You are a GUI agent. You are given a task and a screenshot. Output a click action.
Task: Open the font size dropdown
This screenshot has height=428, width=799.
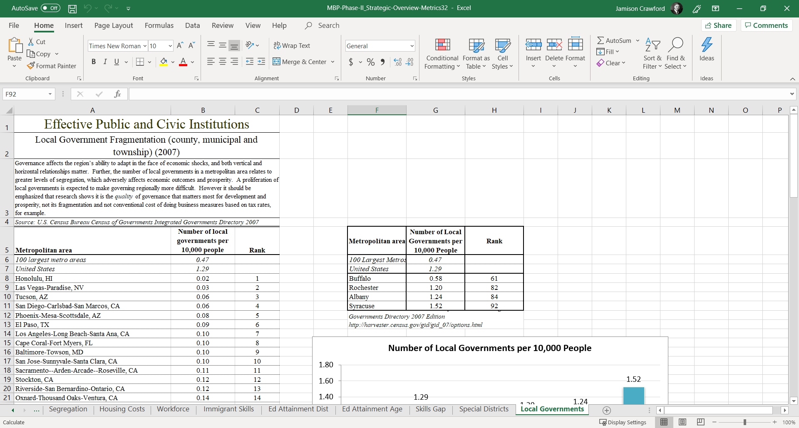[x=170, y=46]
